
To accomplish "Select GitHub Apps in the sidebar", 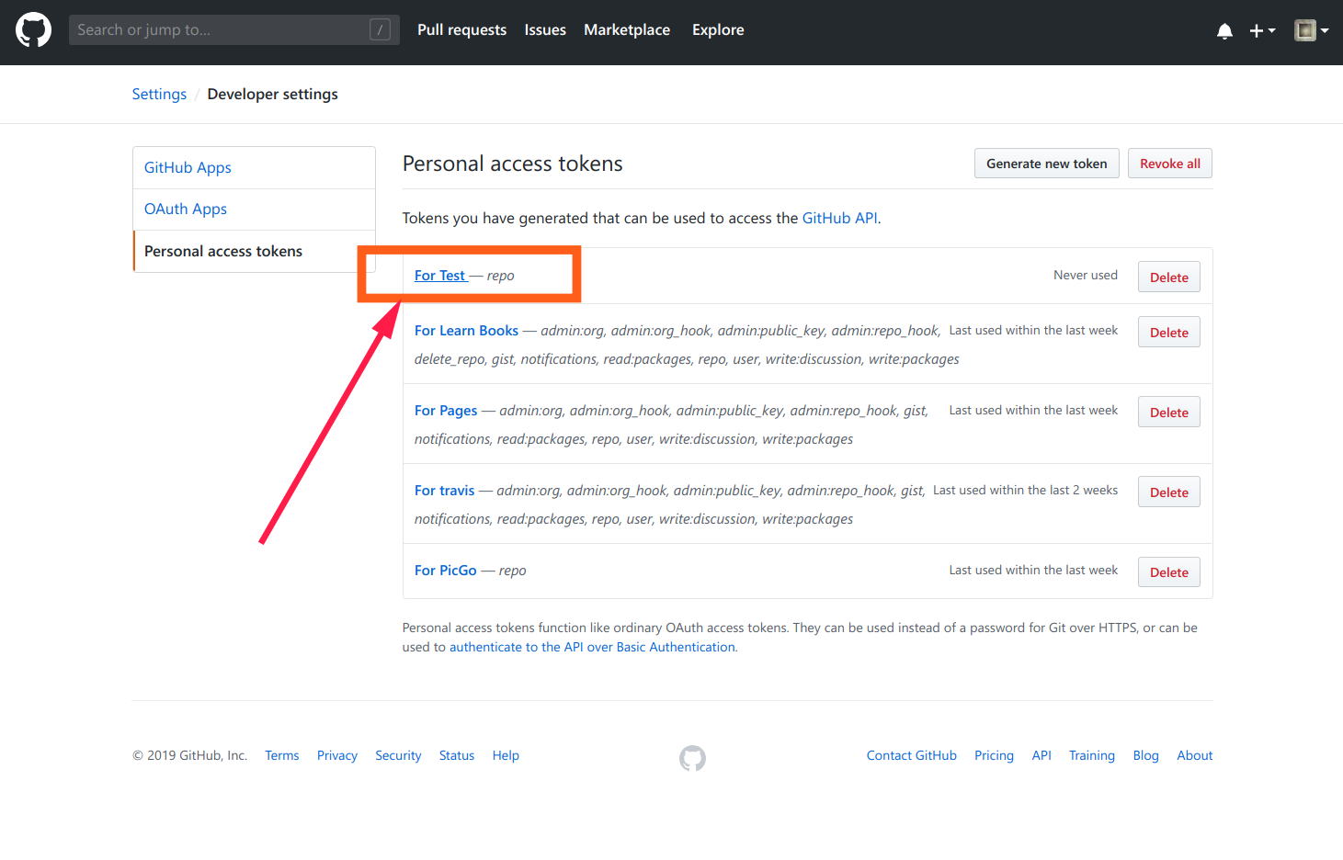I will pos(255,168).
